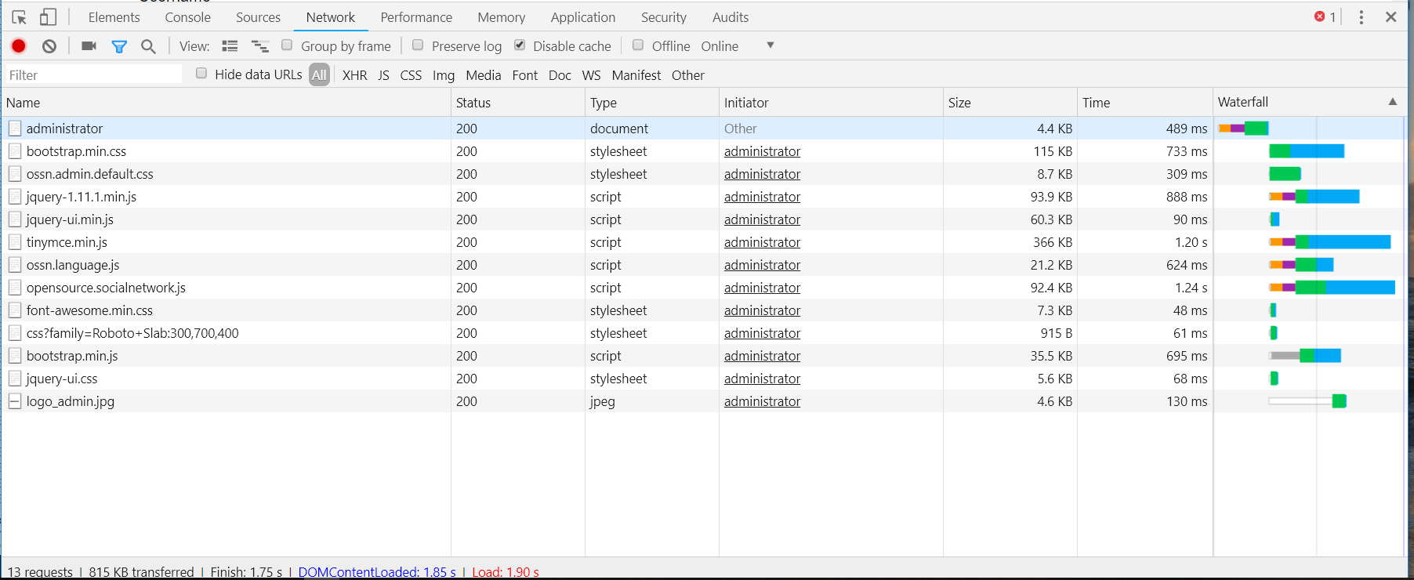Click administrator initiator link for tinymce.min.js
Image resolution: width=1414 pixels, height=580 pixels.
coord(762,242)
